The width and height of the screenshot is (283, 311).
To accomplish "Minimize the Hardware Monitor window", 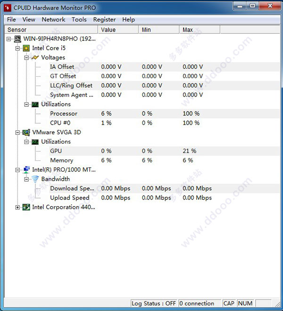I will [240, 6].
